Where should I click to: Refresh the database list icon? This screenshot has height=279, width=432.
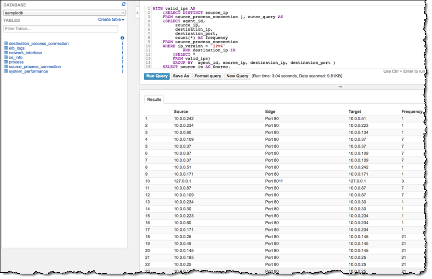coord(123,4)
